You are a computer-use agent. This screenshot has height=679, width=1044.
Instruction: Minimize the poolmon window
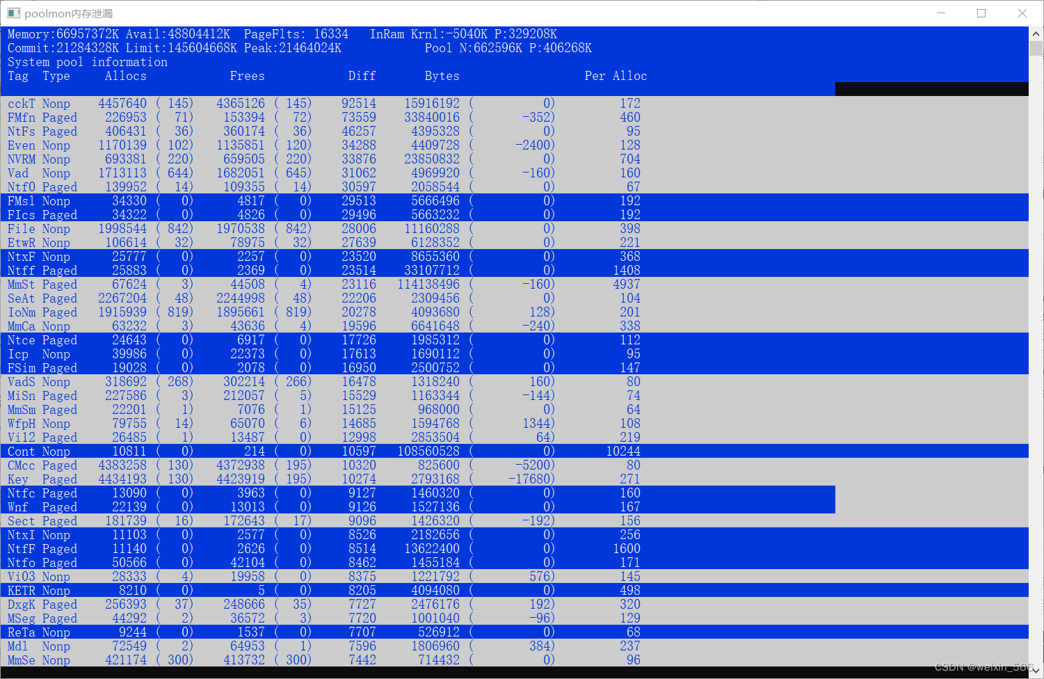coord(941,13)
